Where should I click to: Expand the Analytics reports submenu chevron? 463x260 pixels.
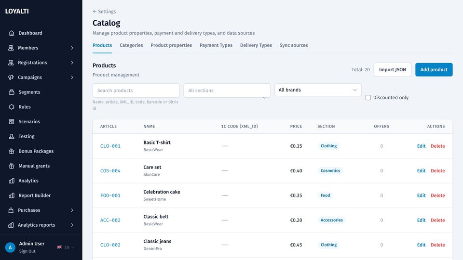click(72, 225)
